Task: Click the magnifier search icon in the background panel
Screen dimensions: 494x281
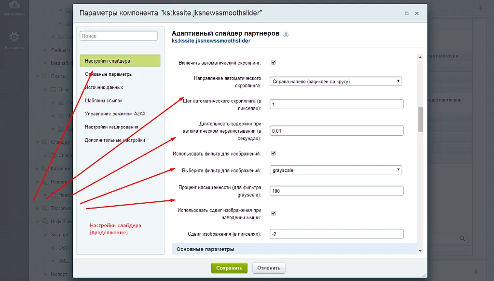Action: [462, 239]
